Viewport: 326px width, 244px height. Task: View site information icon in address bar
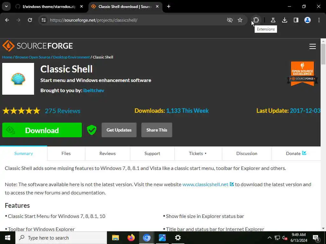click(43, 20)
